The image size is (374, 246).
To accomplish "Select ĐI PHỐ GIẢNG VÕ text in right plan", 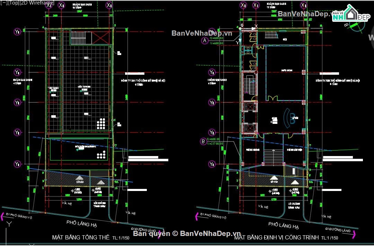I will (x=213, y=216).
